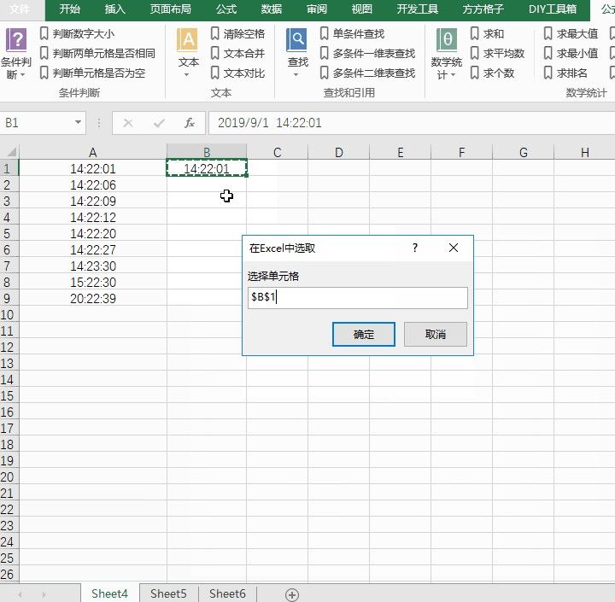Run 判断两单元格是否相同 command

tap(97, 53)
